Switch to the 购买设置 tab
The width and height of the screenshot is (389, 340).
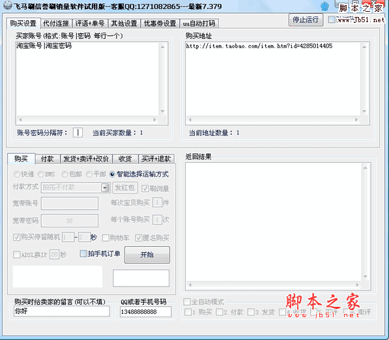coord(23,23)
